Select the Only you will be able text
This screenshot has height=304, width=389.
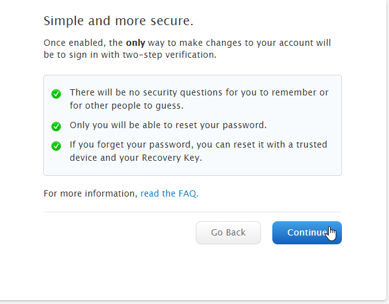(x=168, y=125)
